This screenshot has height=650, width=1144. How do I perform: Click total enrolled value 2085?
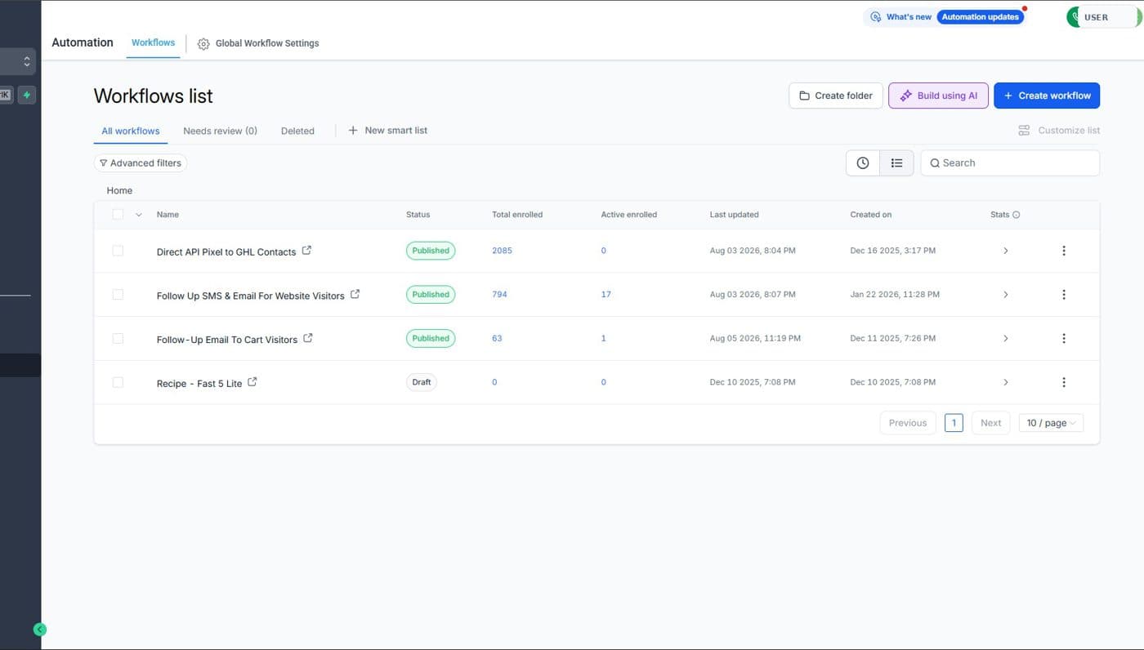(502, 251)
